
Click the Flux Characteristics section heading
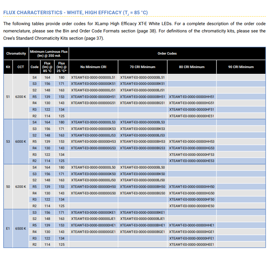point(75,13)
